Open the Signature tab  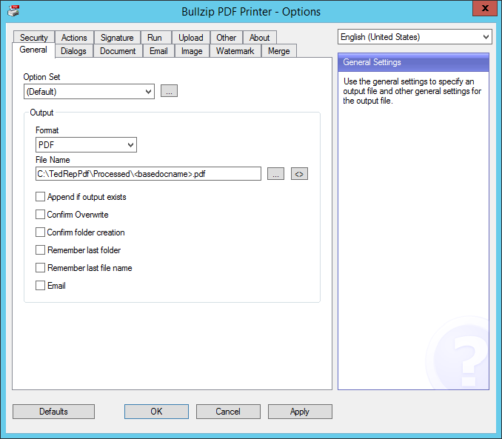click(117, 38)
